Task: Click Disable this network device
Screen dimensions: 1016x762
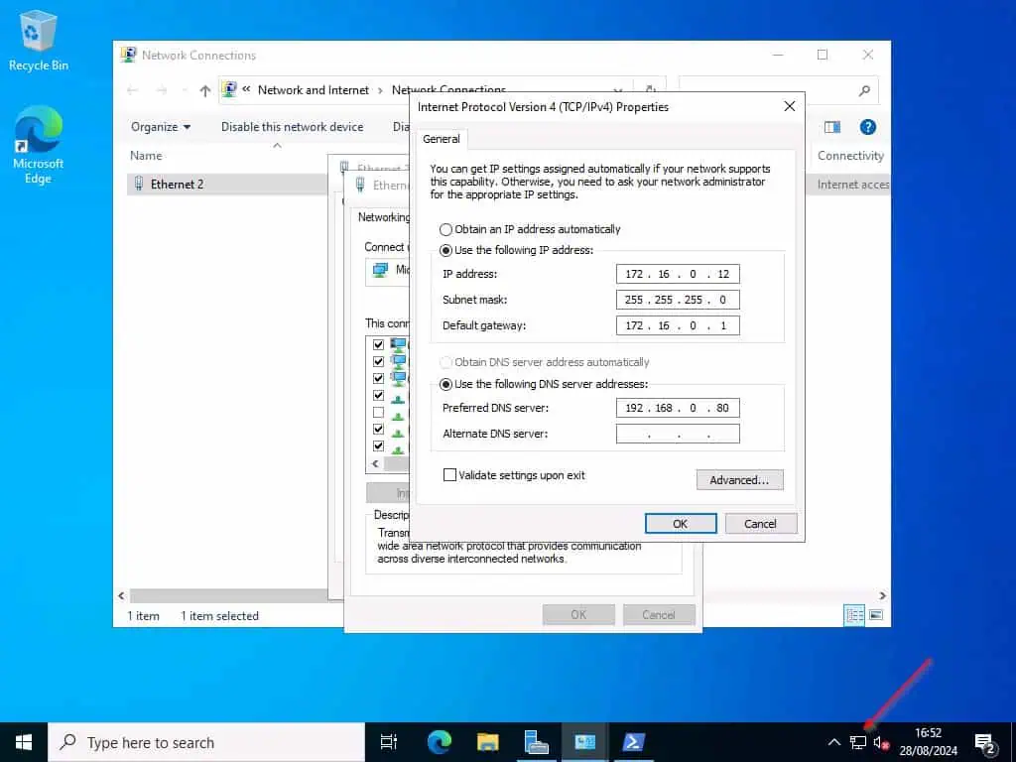Action: (x=293, y=127)
